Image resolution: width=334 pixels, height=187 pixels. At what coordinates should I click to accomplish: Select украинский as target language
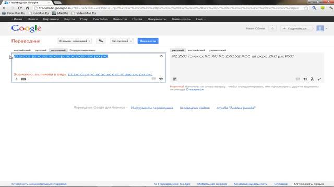click(x=218, y=50)
